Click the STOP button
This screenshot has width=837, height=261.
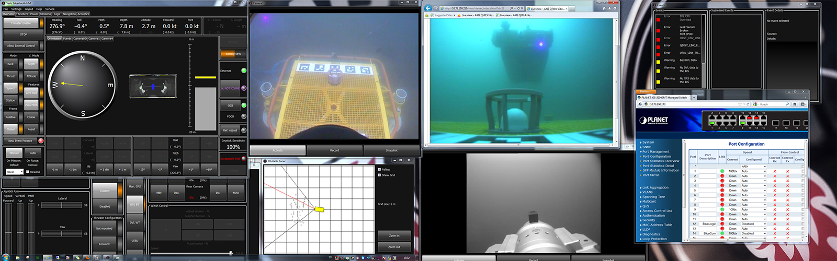click(24, 34)
